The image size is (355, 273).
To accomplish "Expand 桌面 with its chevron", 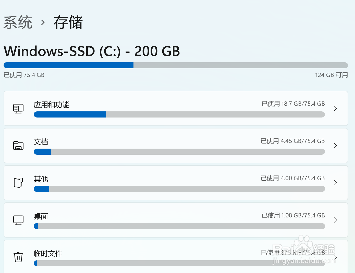I will tap(335, 220).
